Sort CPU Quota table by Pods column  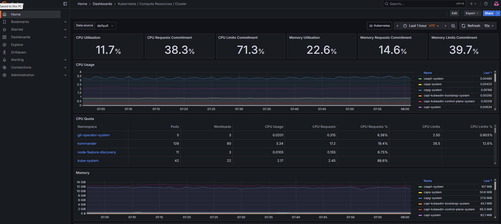click(x=175, y=127)
